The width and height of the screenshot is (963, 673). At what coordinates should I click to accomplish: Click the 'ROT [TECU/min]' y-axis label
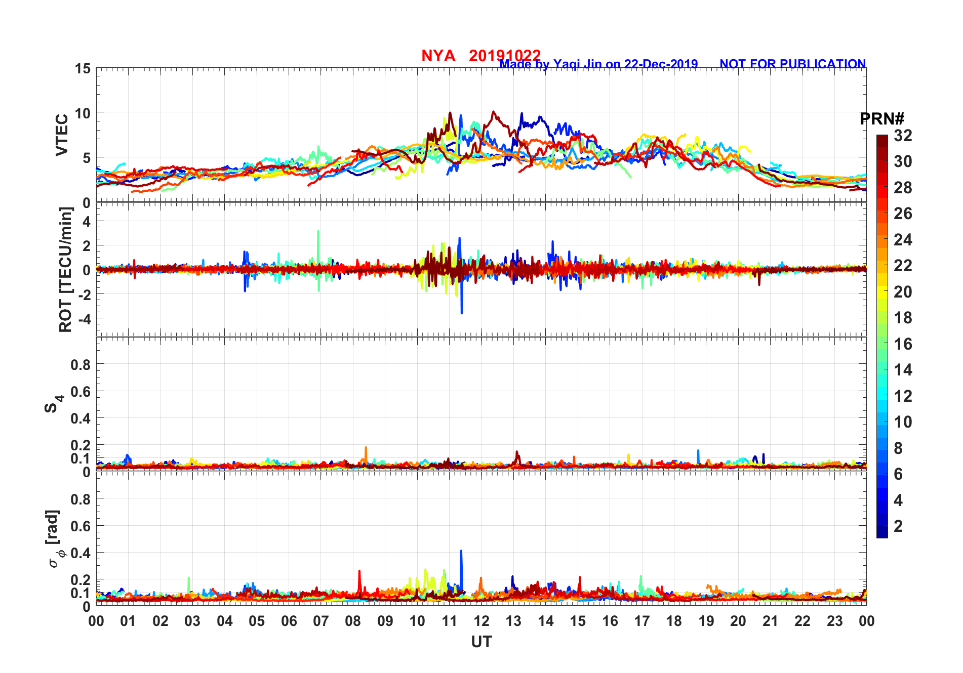pyautogui.click(x=65, y=270)
